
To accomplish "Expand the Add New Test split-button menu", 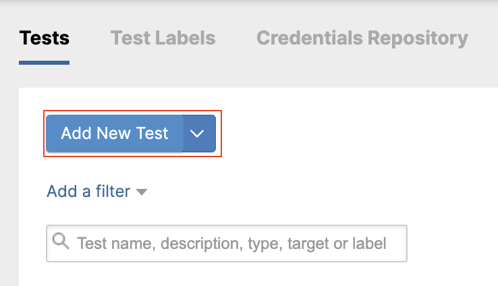I will 198,134.
